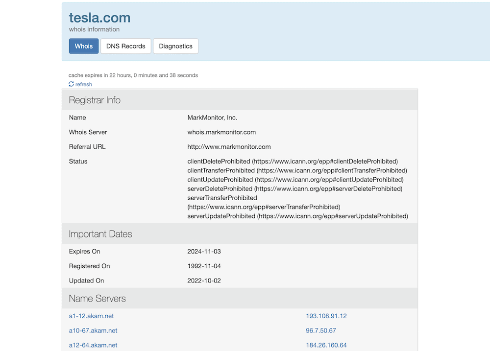
Task: Switch to the Whois tab
Action: point(84,46)
